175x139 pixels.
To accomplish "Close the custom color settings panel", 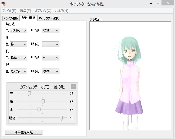I will point(73,87).
